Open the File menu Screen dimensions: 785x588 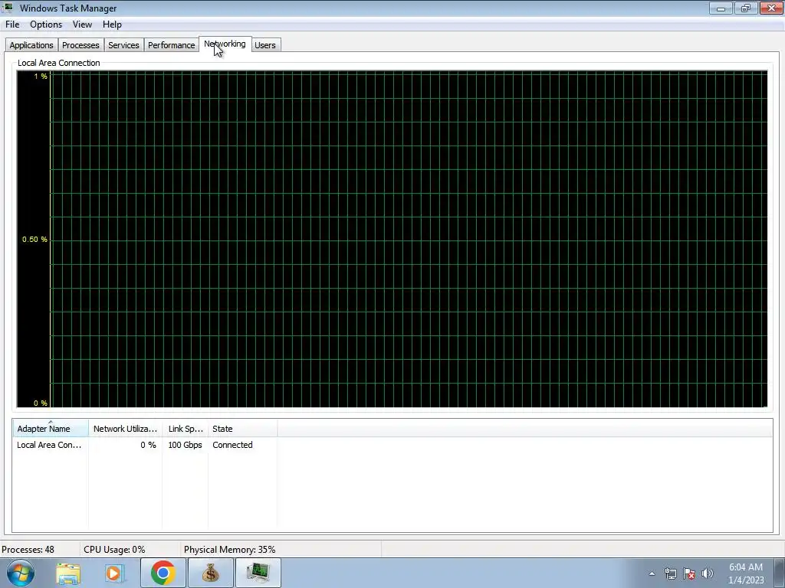[x=12, y=24]
